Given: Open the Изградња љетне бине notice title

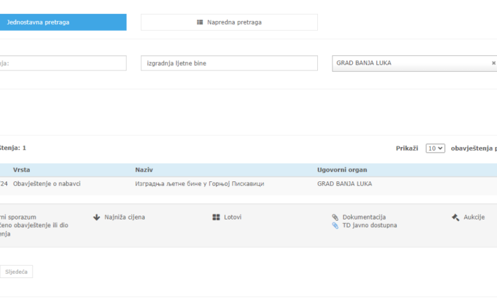Looking at the screenshot, I should [199, 184].
